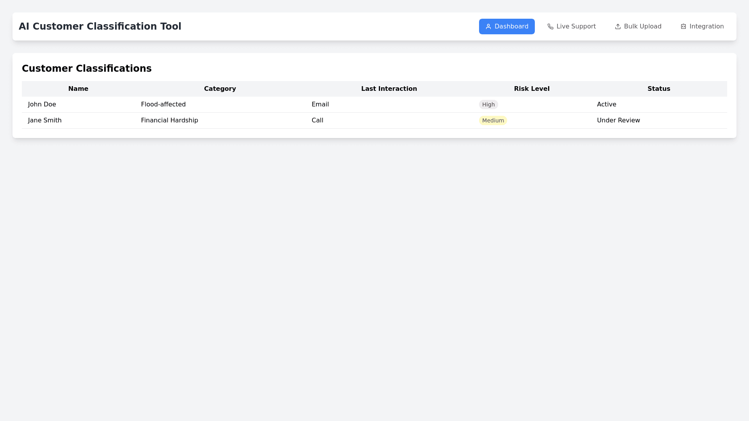Click the Name column header
This screenshot has height=421, width=749.
[78, 89]
